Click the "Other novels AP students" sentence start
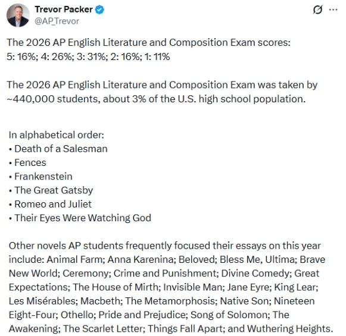This screenshot has height=336, width=346. (x=66, y=246)
